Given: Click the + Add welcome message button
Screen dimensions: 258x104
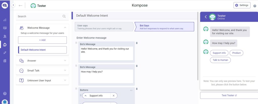Looking at the screenshot, I should pyautogui.click(x=42, y=40).
